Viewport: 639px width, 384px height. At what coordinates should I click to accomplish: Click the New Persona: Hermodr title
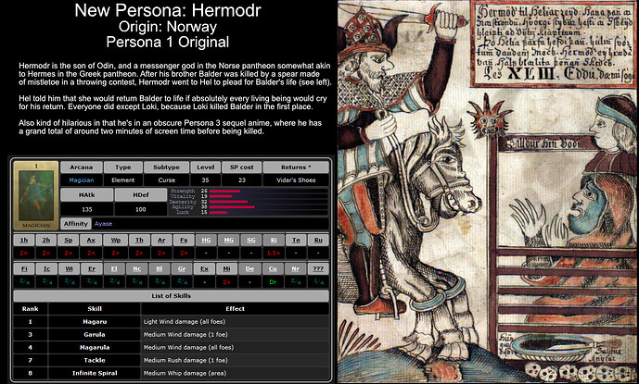click(168, 10)
